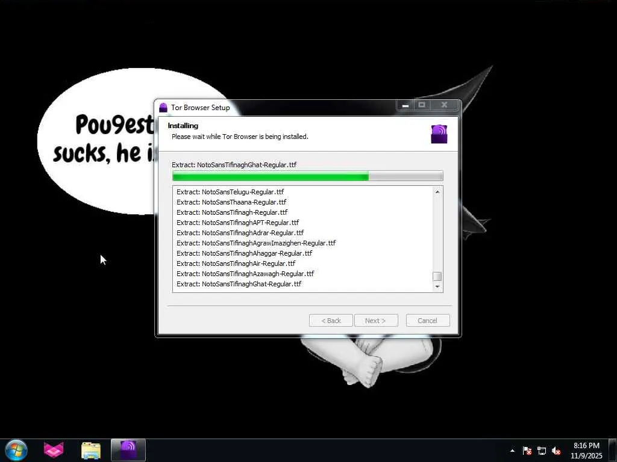Screen dimensions: 617x462
Task: Open the clock showing 8:16 PM
Action: (x=586, y=451)
